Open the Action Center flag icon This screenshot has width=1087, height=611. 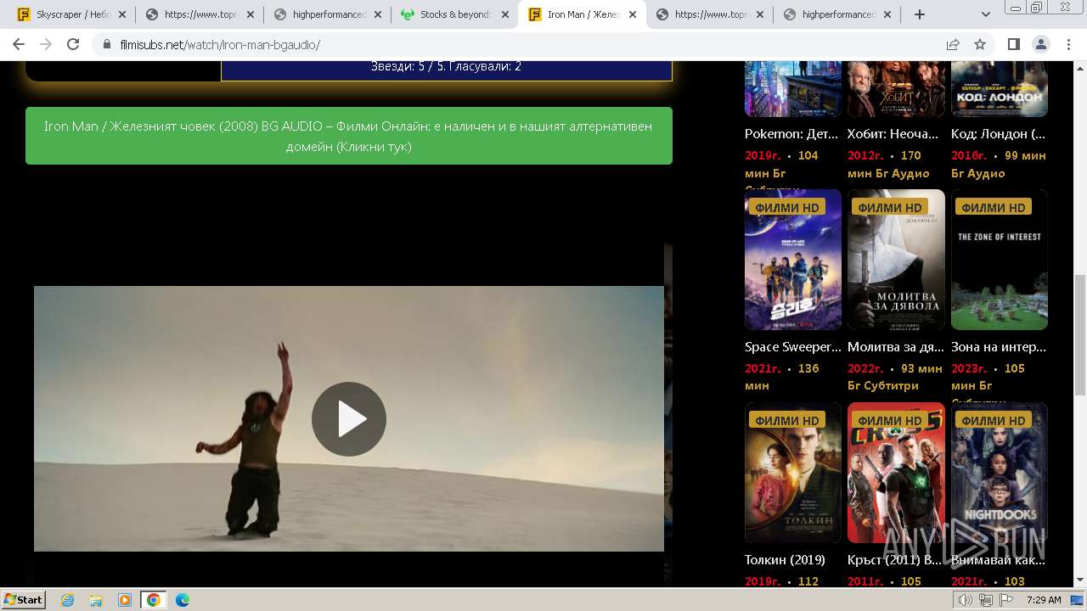1005,600
